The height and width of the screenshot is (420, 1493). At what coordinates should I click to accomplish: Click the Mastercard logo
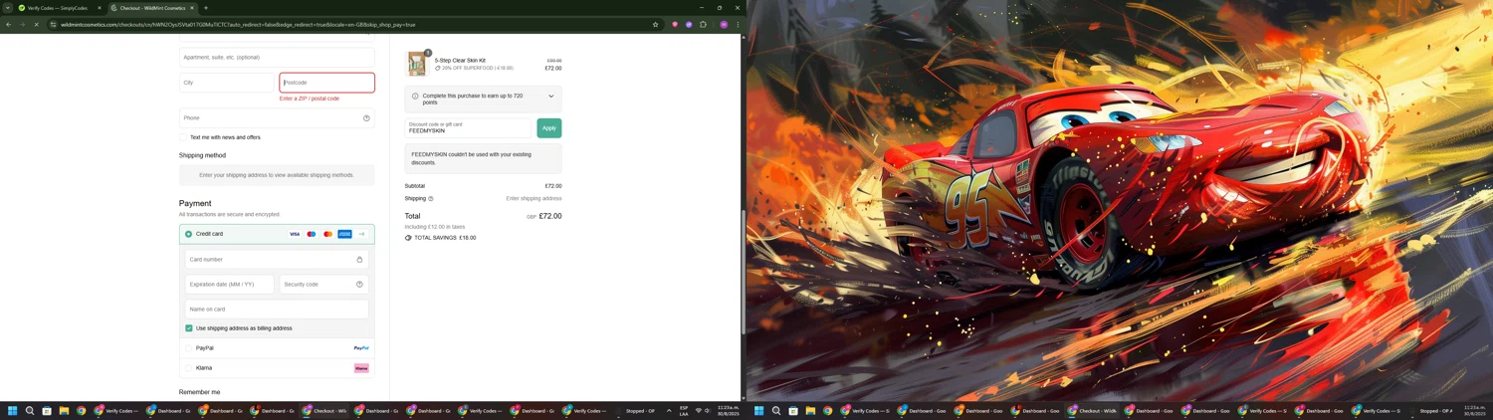click(x=328, y=234)
